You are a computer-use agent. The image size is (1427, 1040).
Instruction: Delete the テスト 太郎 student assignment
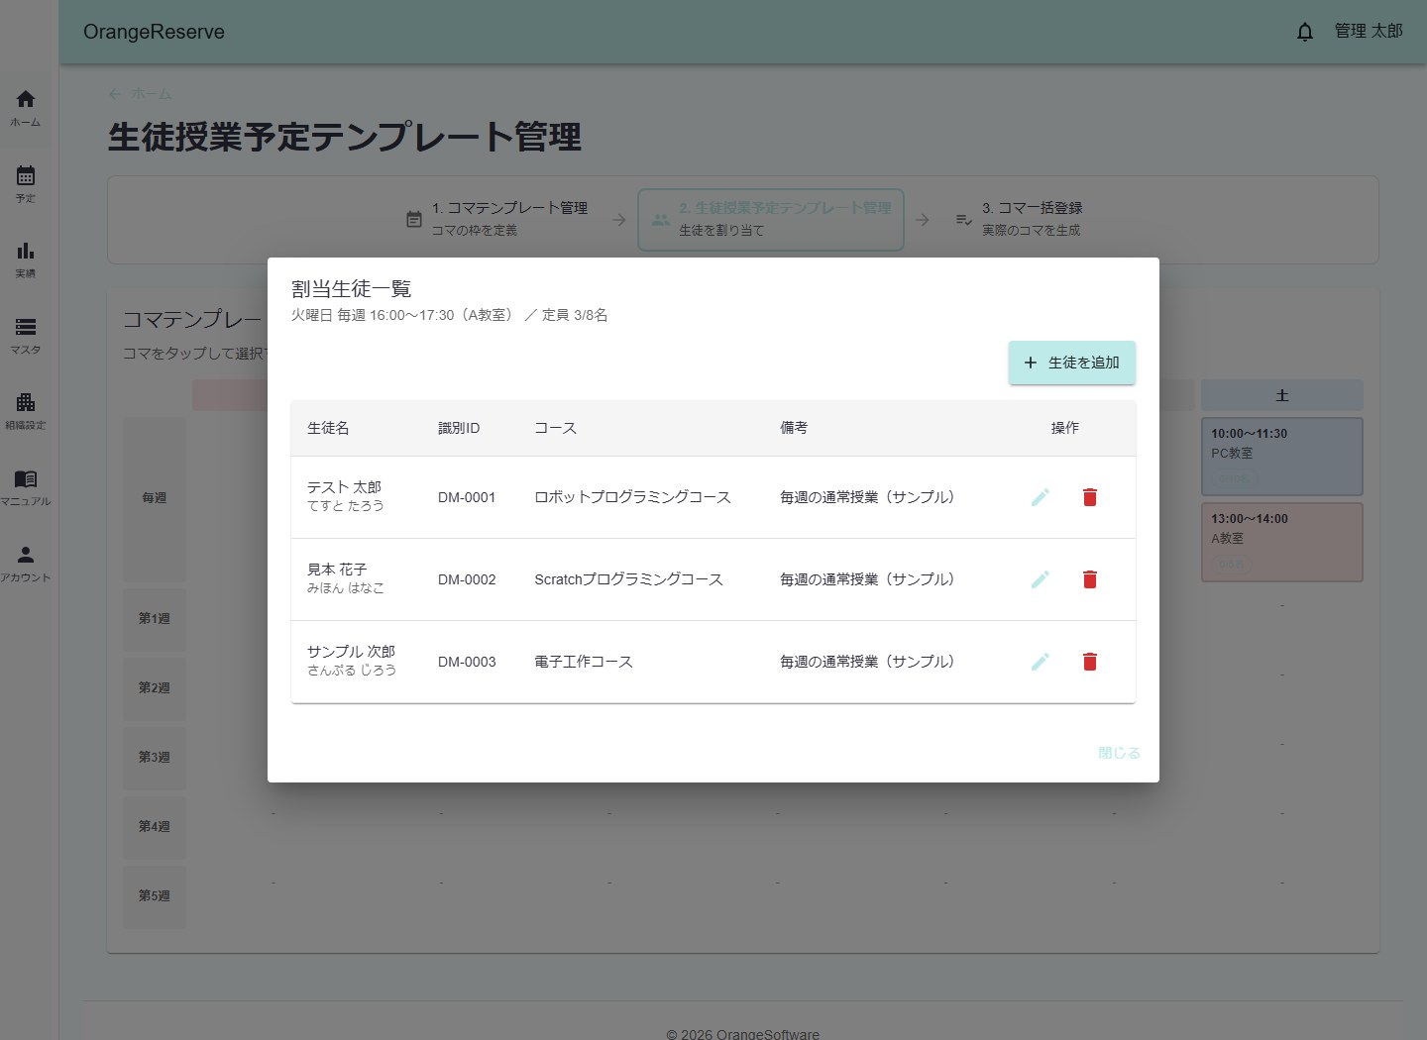(x=1090, y=497)
